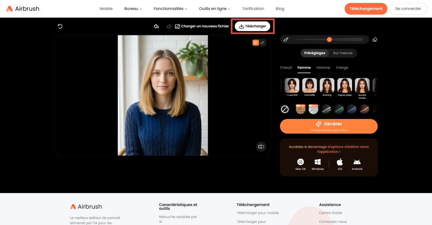Click the footer Airbrush logo
This screenshot has width=432, height=225.
(x=86, y=206)
